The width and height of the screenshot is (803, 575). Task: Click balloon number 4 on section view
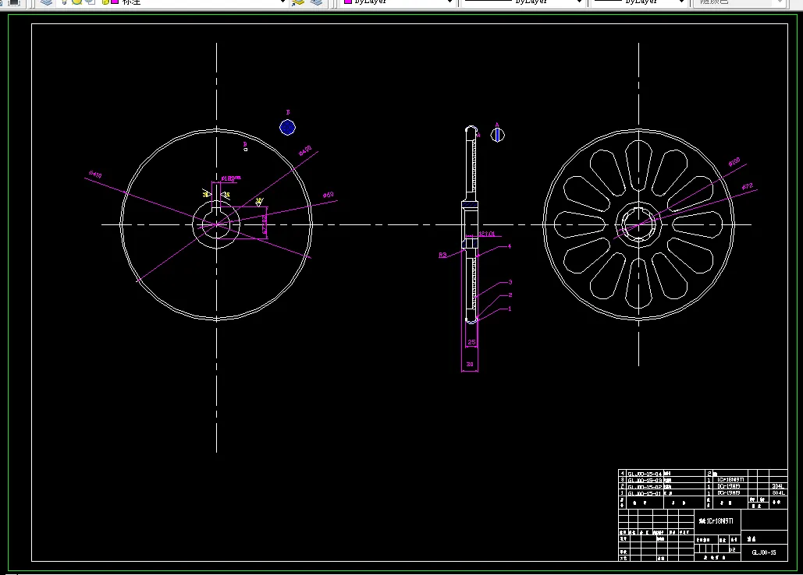[x=509, y=246]
